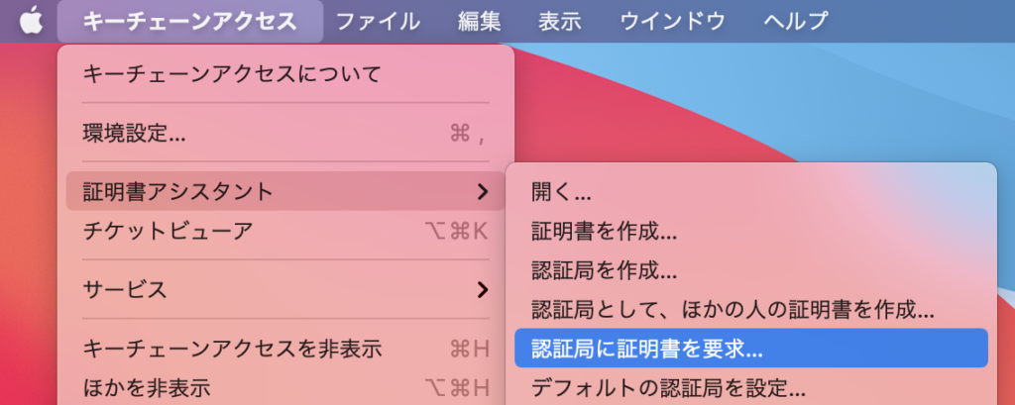1015x405 pixels.
Task: Open the ウインドウ menu
Action: tap(673, 20)
